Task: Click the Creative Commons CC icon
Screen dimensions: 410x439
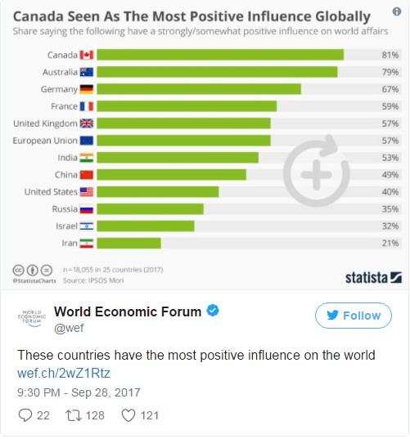Action: (x=19, y=271)
